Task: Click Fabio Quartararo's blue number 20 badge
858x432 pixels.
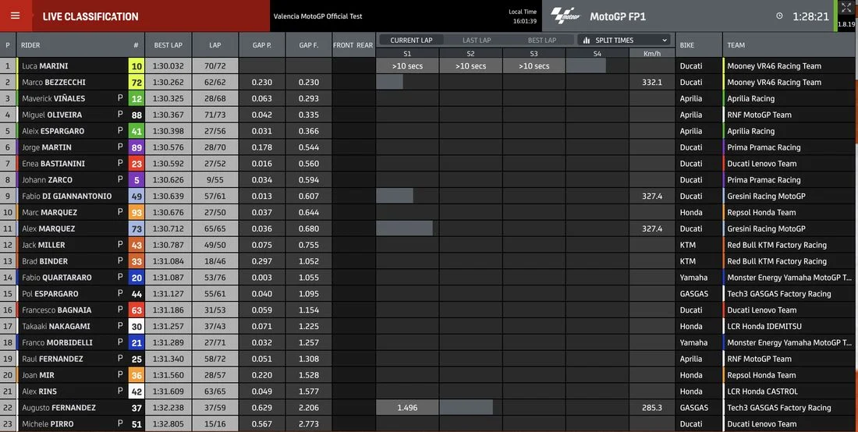Action: tap(136, 278)
